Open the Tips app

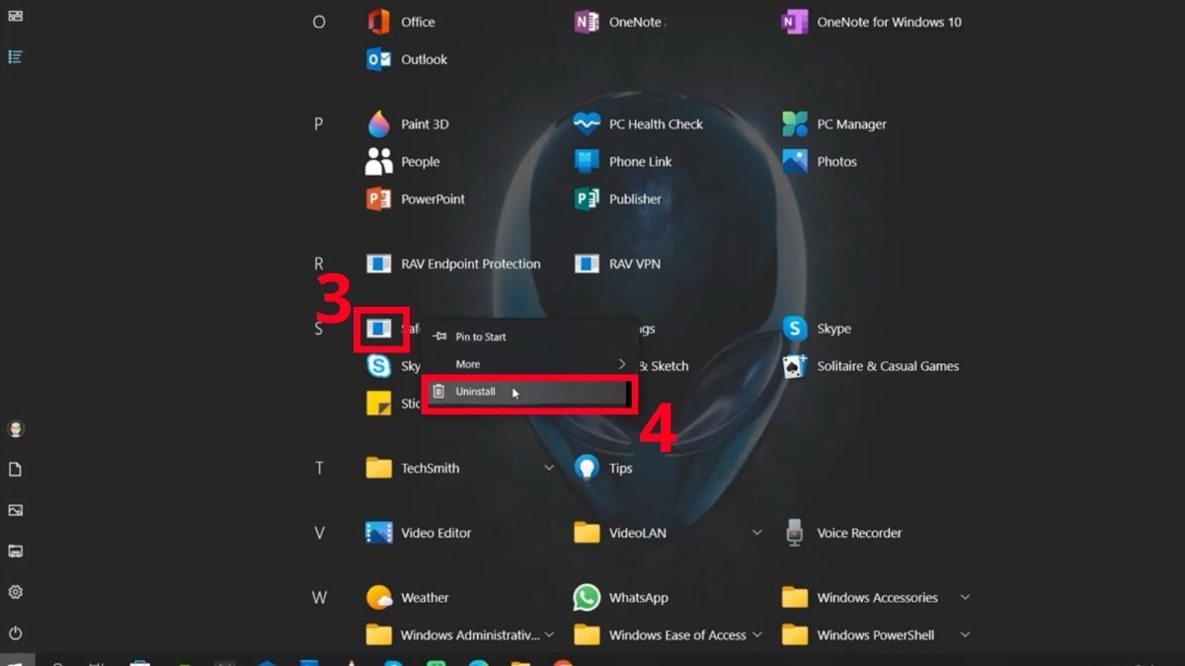pyautogui.click(x=603, y=469)
